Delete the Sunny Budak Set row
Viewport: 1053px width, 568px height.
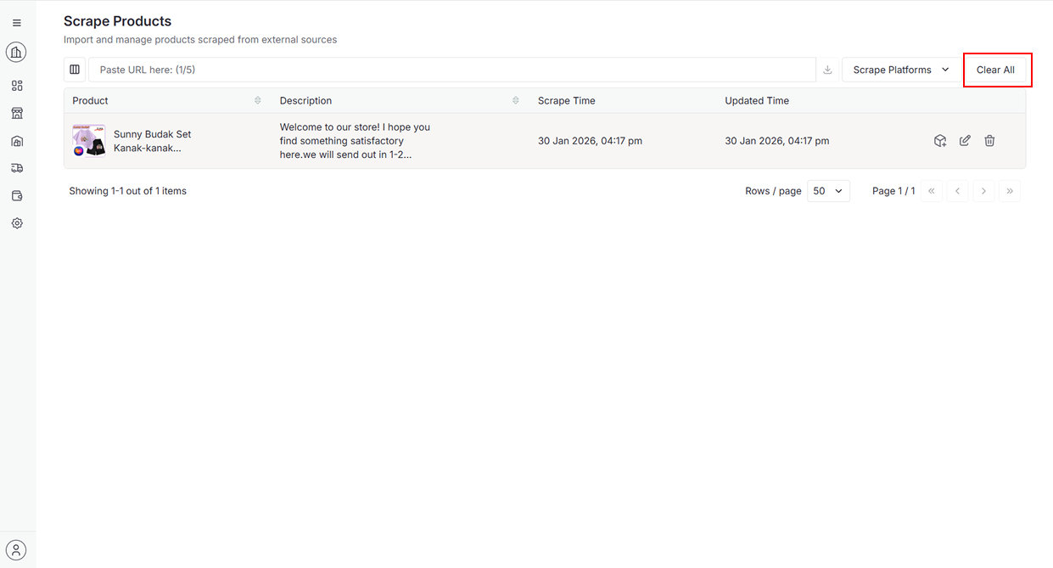(989, 141)
